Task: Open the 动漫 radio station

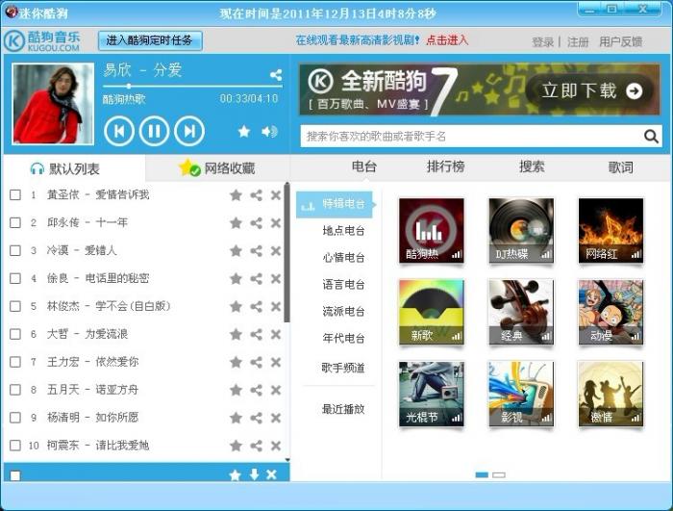Action: click(x=611, y=313)
